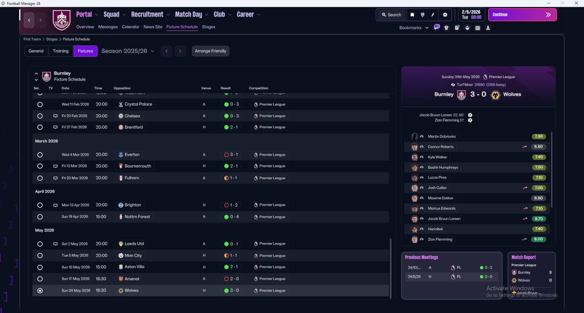Click the Arrange Friendly button

[211, 51]
